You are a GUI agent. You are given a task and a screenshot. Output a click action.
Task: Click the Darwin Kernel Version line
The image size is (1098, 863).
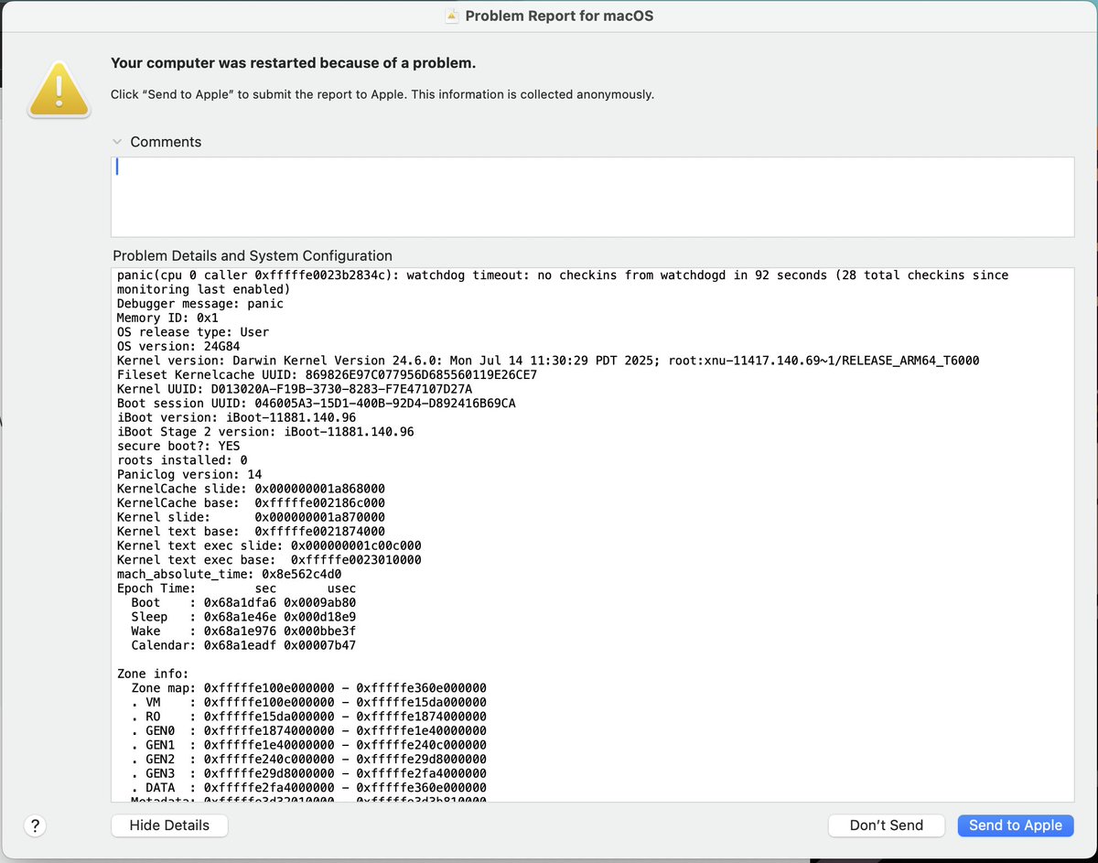coord(548,361)
